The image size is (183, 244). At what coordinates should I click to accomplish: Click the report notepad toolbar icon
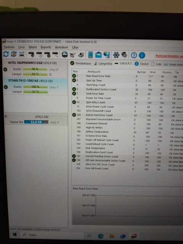(91, 55)
